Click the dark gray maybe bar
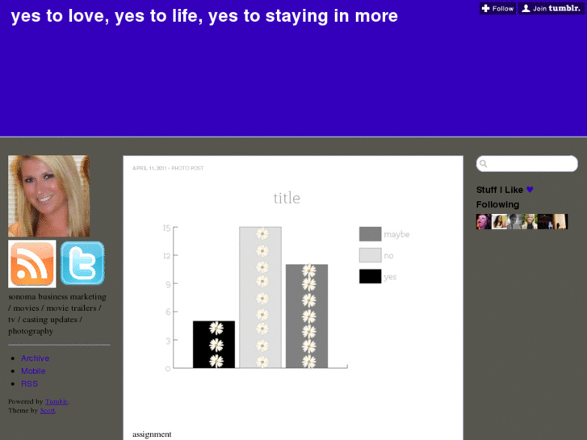The height and width of the screenshot is (440, 587). 307,316
